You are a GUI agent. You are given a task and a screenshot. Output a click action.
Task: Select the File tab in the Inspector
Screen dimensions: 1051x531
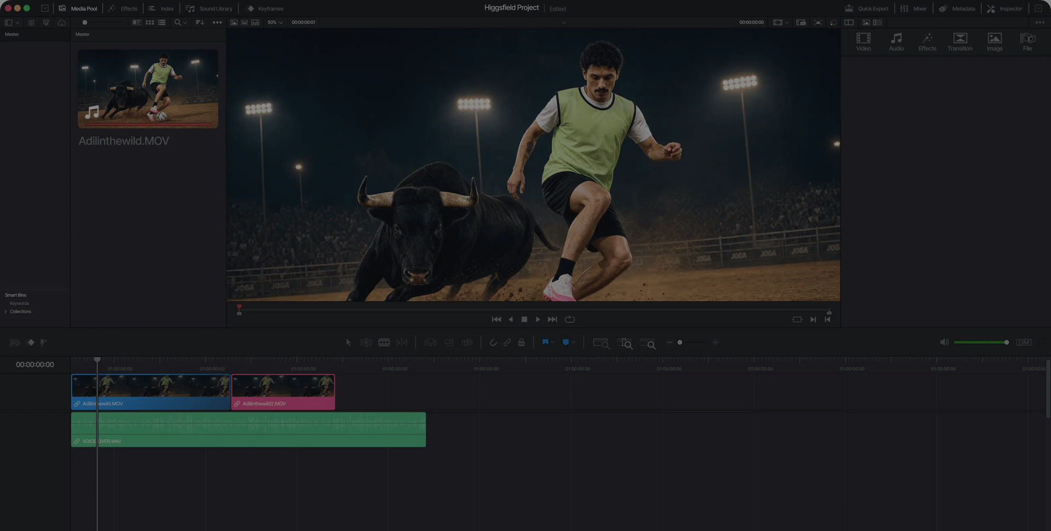click(1027, 42)
